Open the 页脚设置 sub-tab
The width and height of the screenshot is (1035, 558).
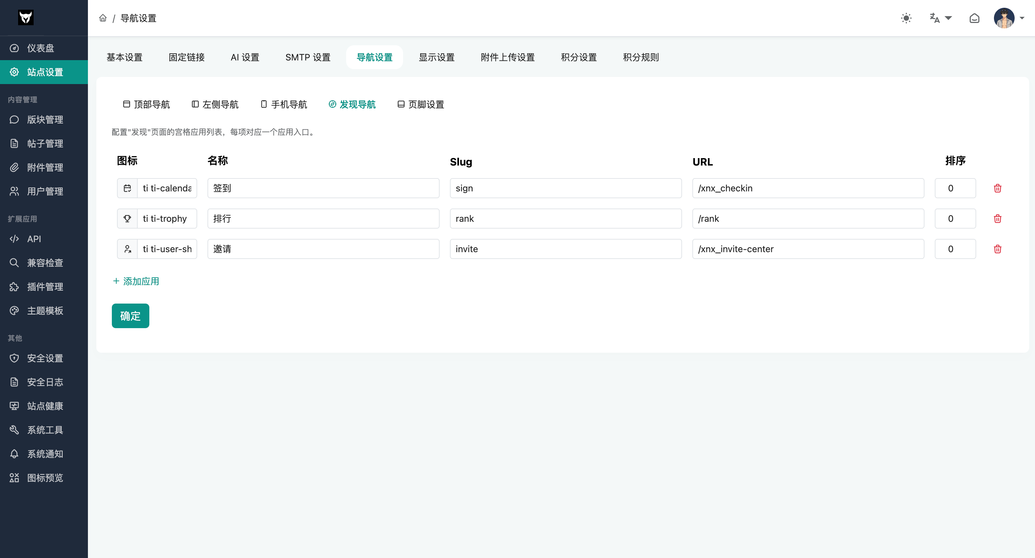click(x=421, y=104)
